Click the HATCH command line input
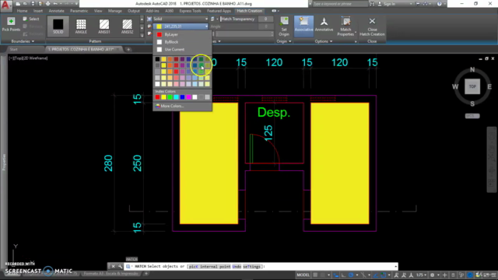Screen dimensions: 498x280 point(261,267)
